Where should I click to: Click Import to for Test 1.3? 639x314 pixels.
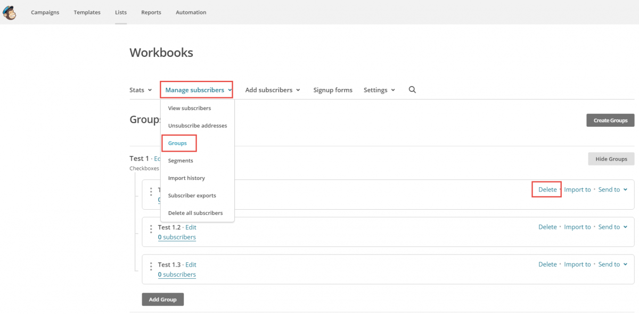577,265
